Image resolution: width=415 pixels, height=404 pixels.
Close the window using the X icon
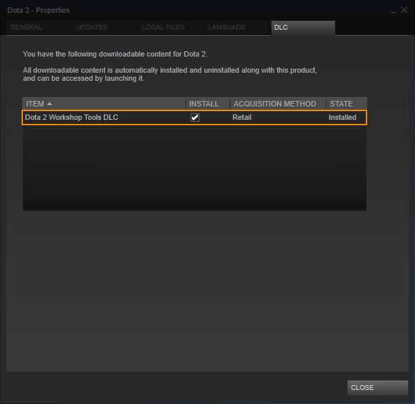(x=404, y=10)
